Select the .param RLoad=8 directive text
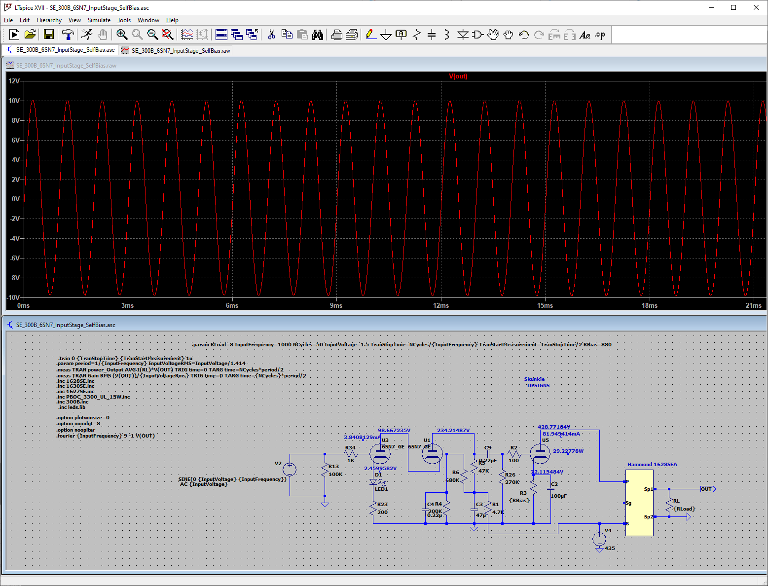 pyautogui.click(x=402, y=345)
